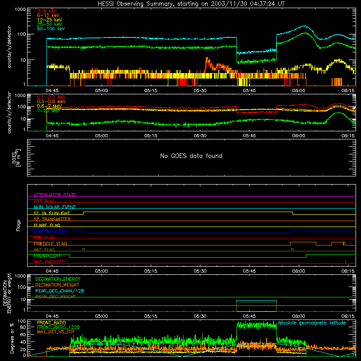Select the 25-50 keV legend label
This screenshot has height=361, width=361.
[x=50, y=24]
